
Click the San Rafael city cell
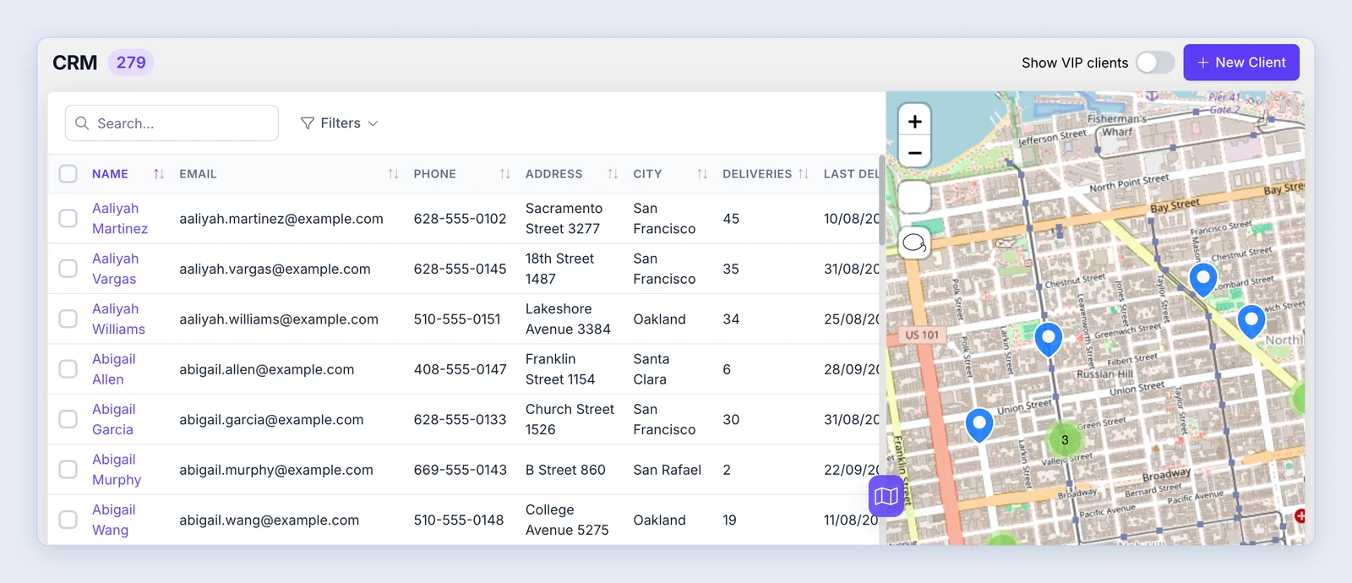pos(667,470)
